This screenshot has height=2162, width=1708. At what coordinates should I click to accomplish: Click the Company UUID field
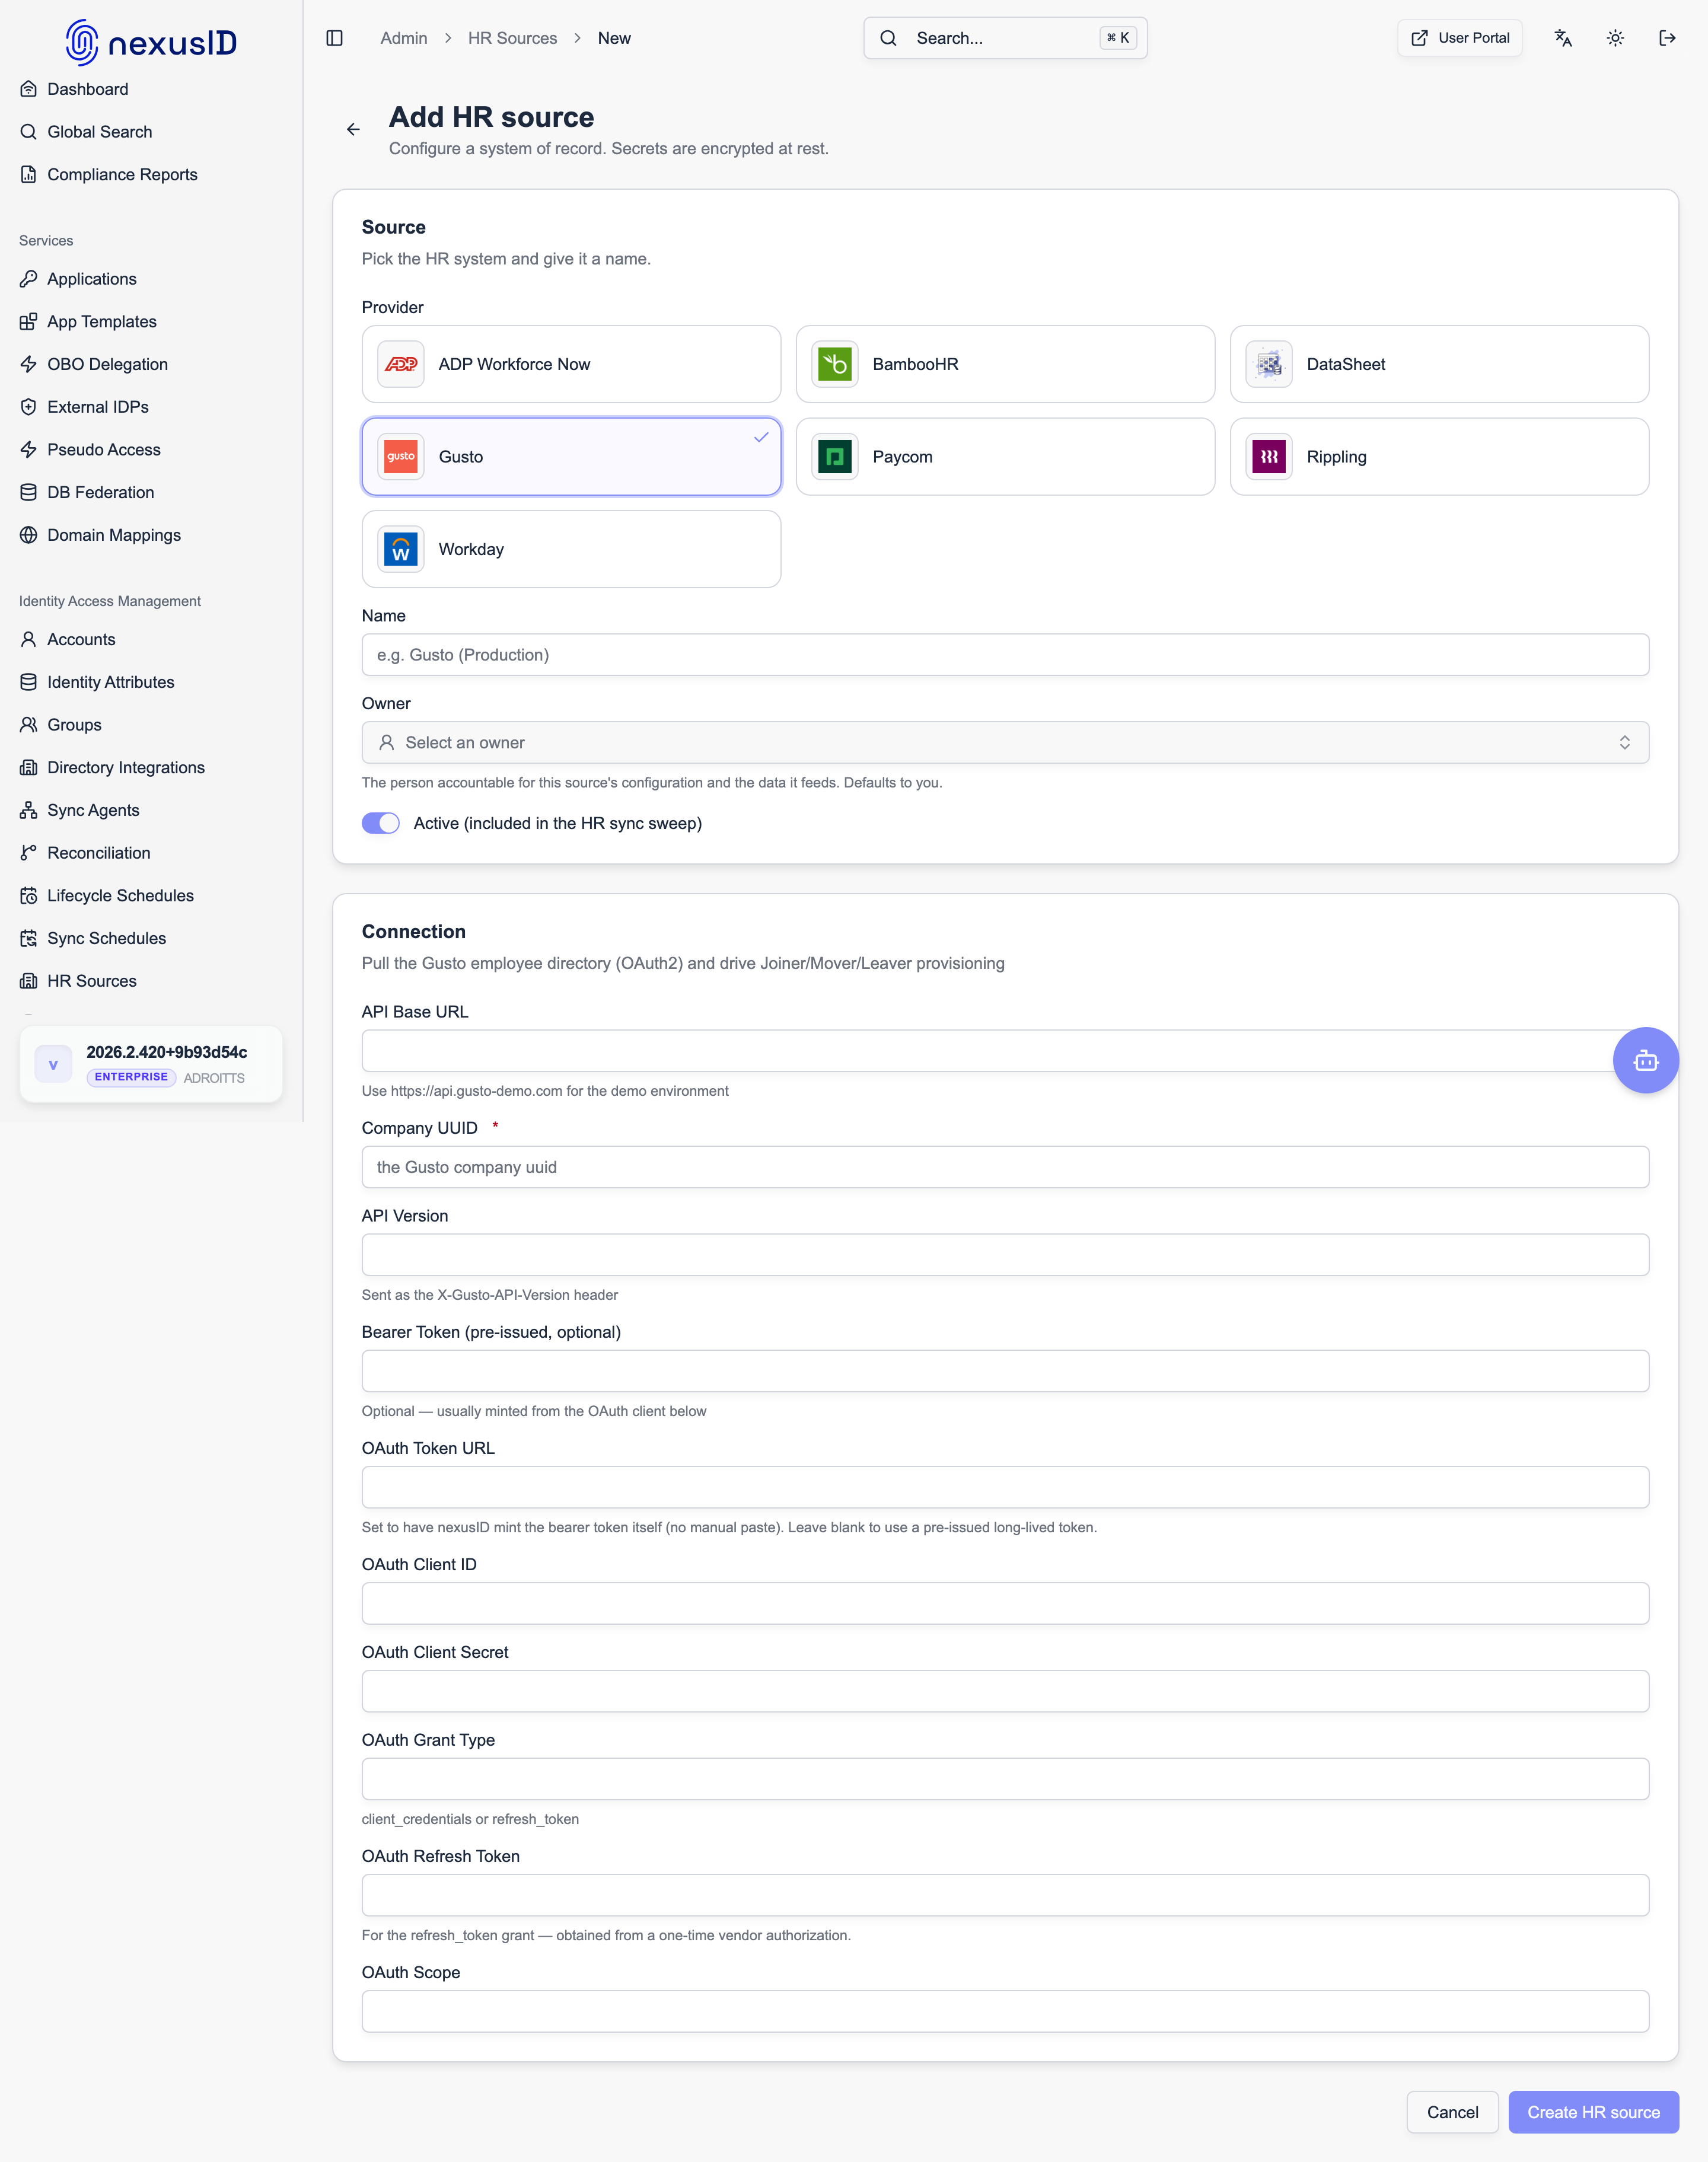(1005, 1167)
